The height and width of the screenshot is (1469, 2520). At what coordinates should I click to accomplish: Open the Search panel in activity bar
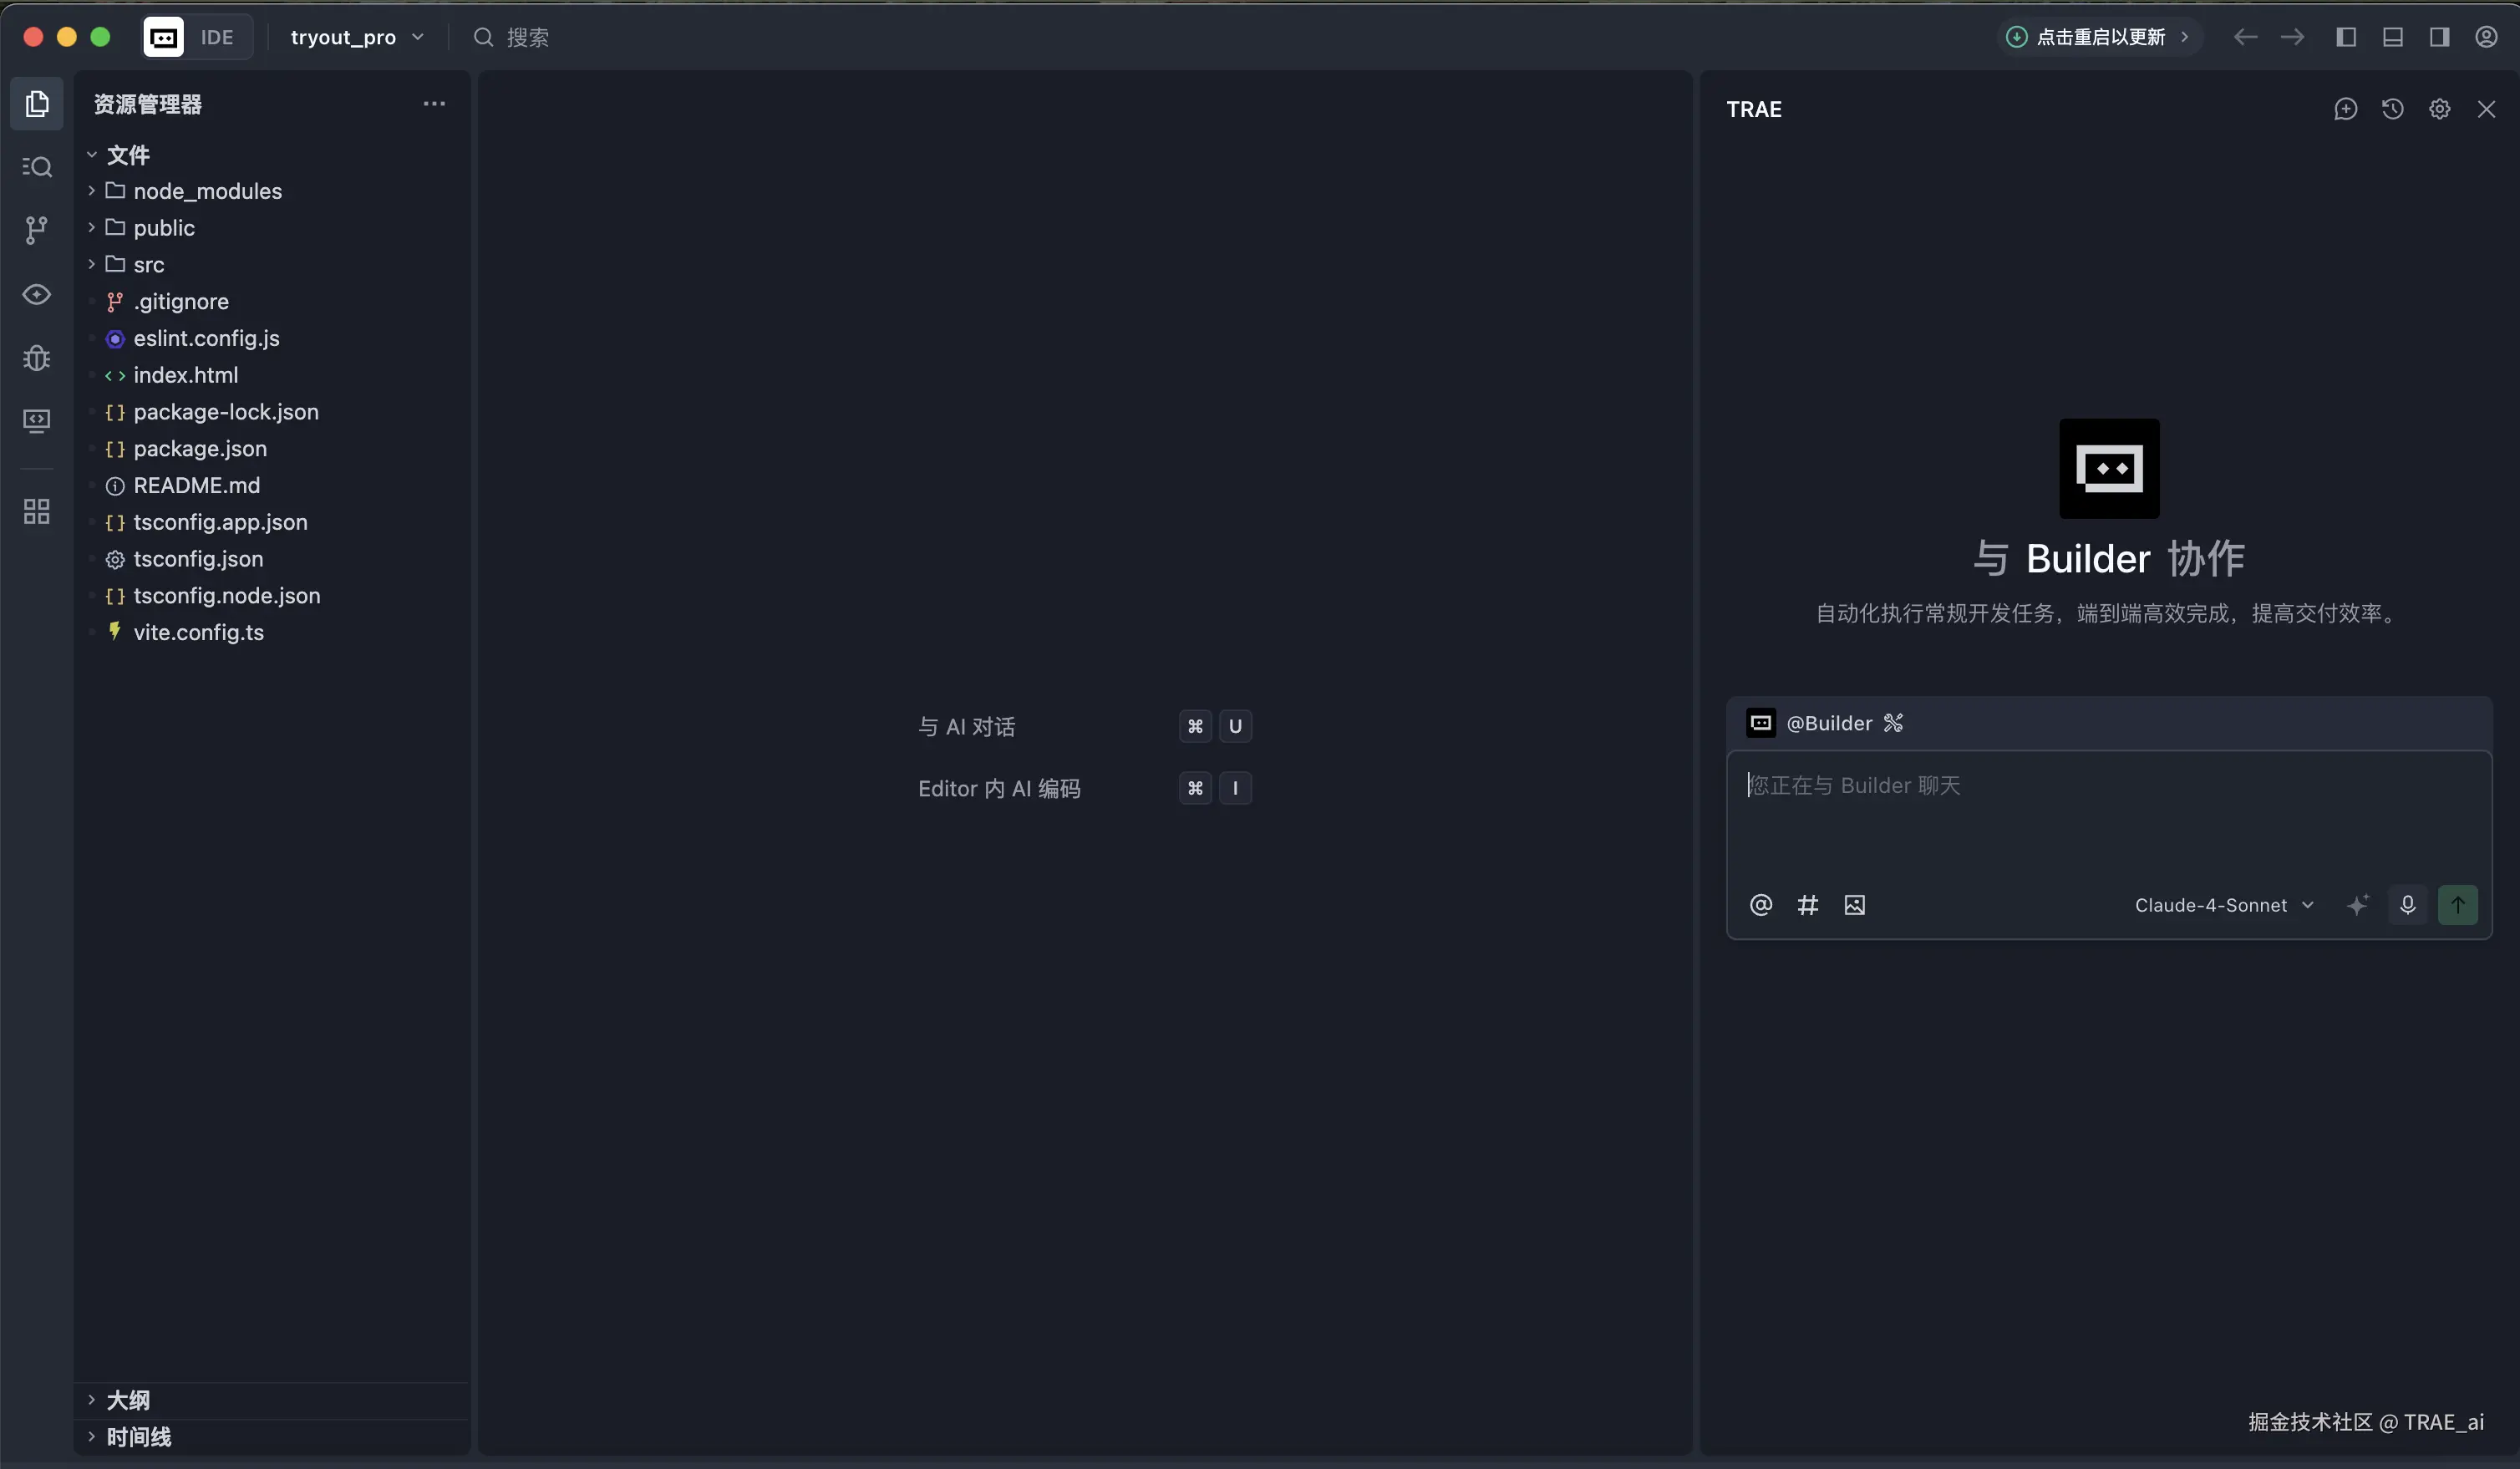(37, 166)
